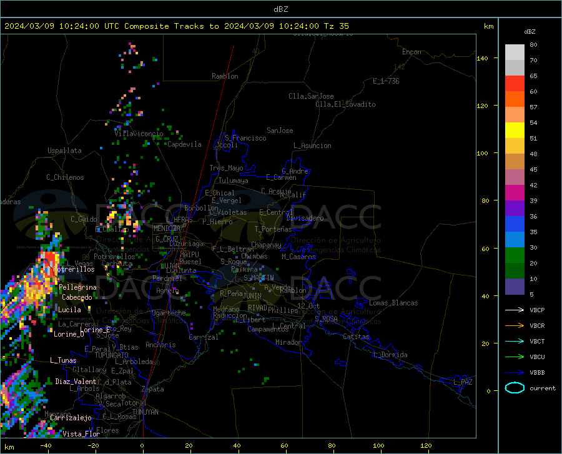Select the slate purple 5 dBZ swatch

(515, 287)
